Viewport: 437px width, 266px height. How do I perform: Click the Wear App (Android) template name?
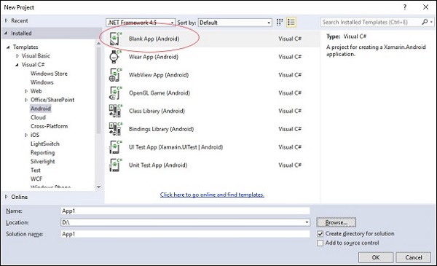pos(153,57)
